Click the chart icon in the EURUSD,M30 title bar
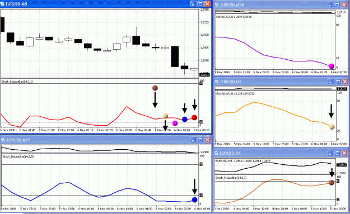Viewport: 350px width, 214px height. (x=217, y=5)
